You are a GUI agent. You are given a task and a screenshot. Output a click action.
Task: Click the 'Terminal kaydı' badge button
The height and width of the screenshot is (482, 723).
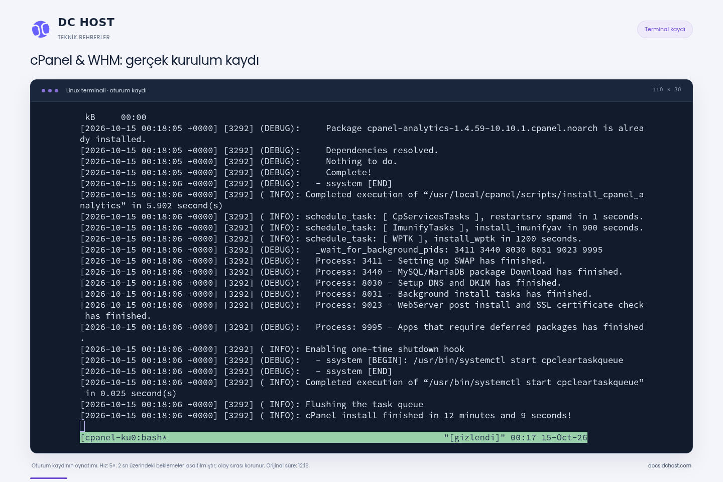point(665,29)
